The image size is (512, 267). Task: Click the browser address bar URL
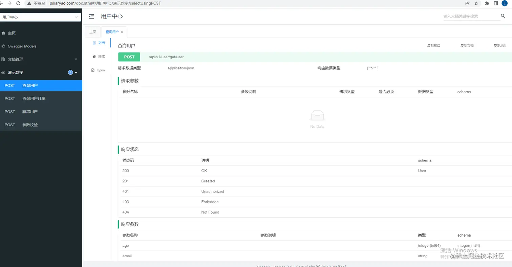[105, 3]
